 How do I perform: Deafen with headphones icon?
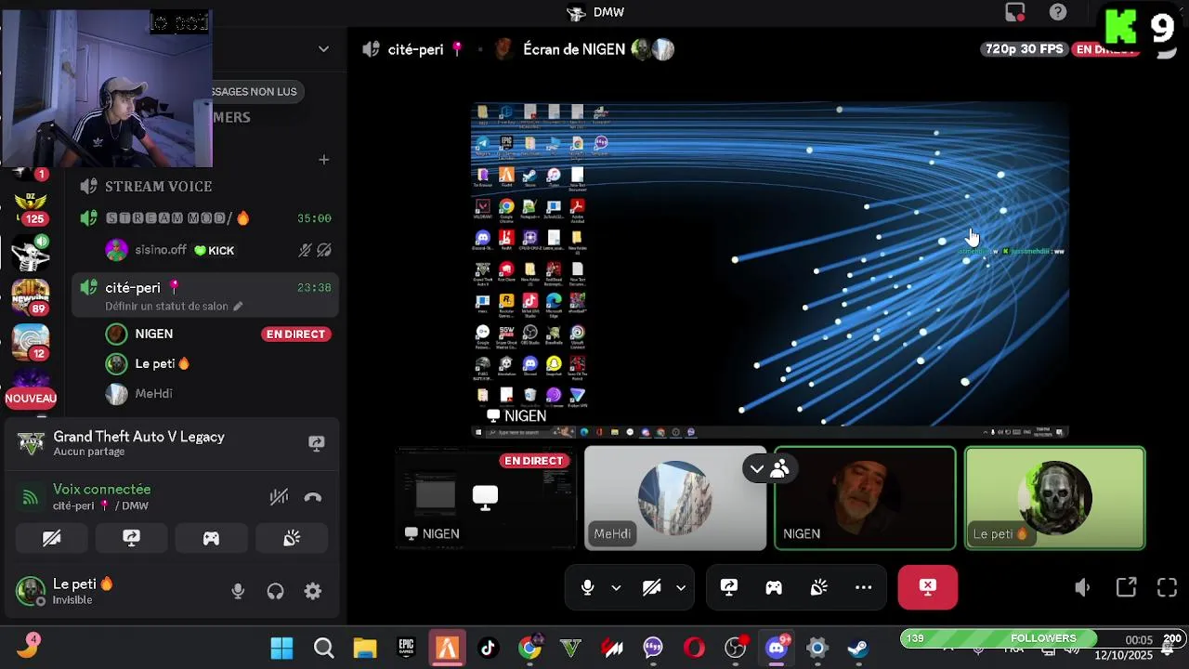click(x=275, y=591)
